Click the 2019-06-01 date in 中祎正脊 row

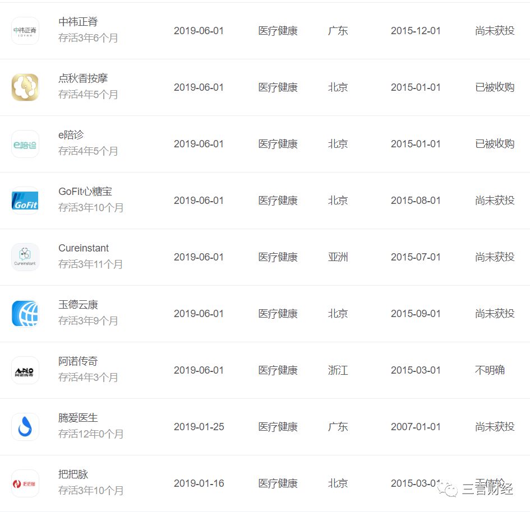point(199,31)
